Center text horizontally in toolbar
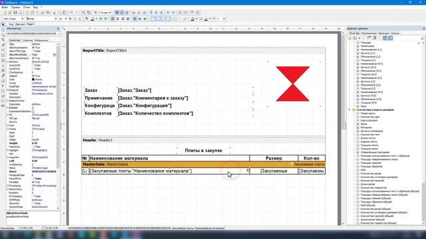The width and height of the screenshot is (426, 239). pos(118,19)
